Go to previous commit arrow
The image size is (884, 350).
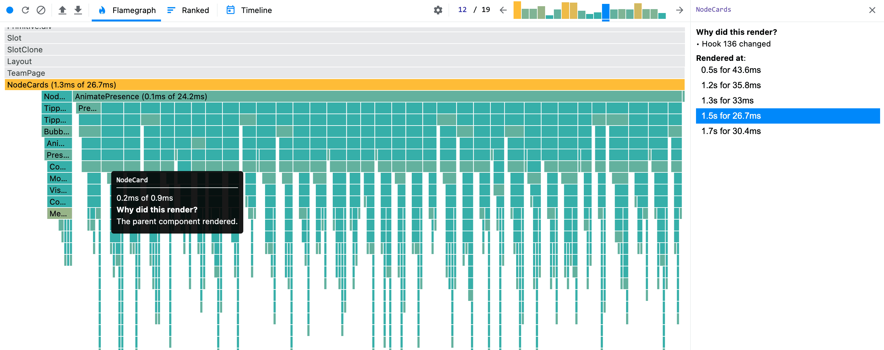click(503, 10)
